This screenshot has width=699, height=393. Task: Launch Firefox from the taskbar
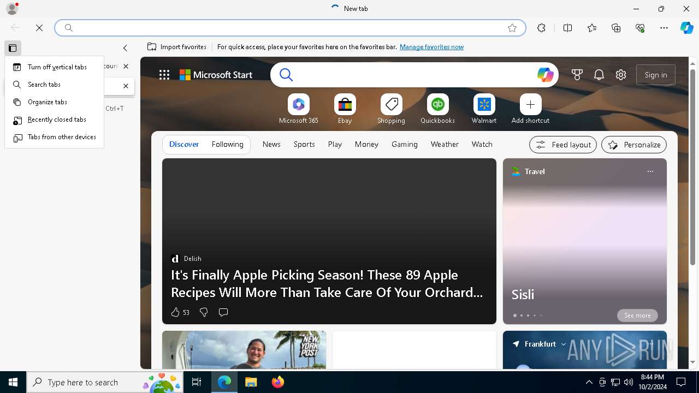pyautogui.click(x=278, y=382)
